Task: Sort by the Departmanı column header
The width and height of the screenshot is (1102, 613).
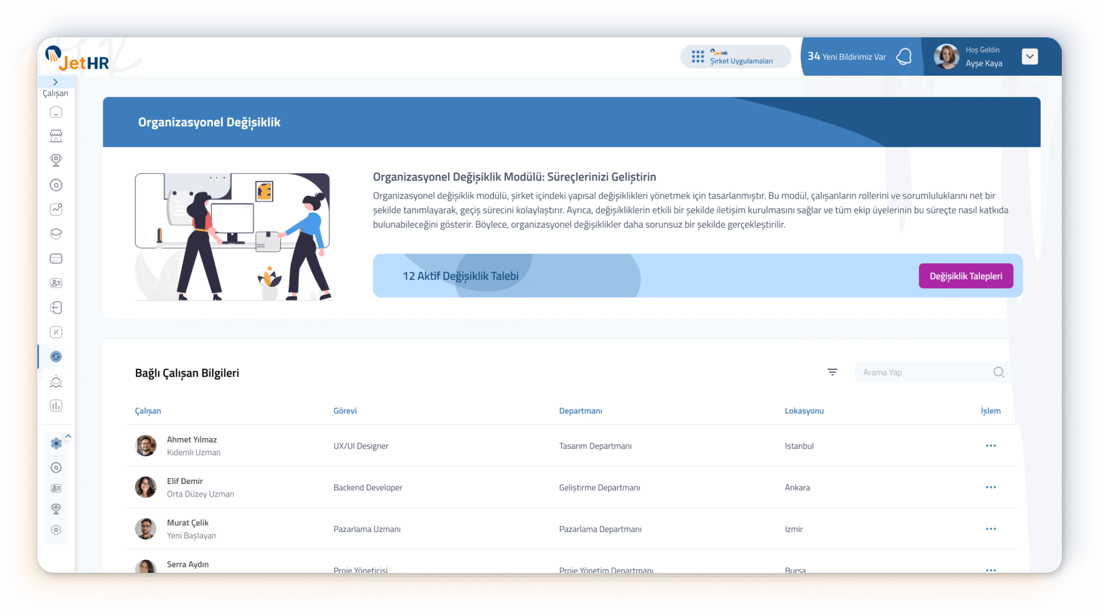Action: click(x=580, y=411)
